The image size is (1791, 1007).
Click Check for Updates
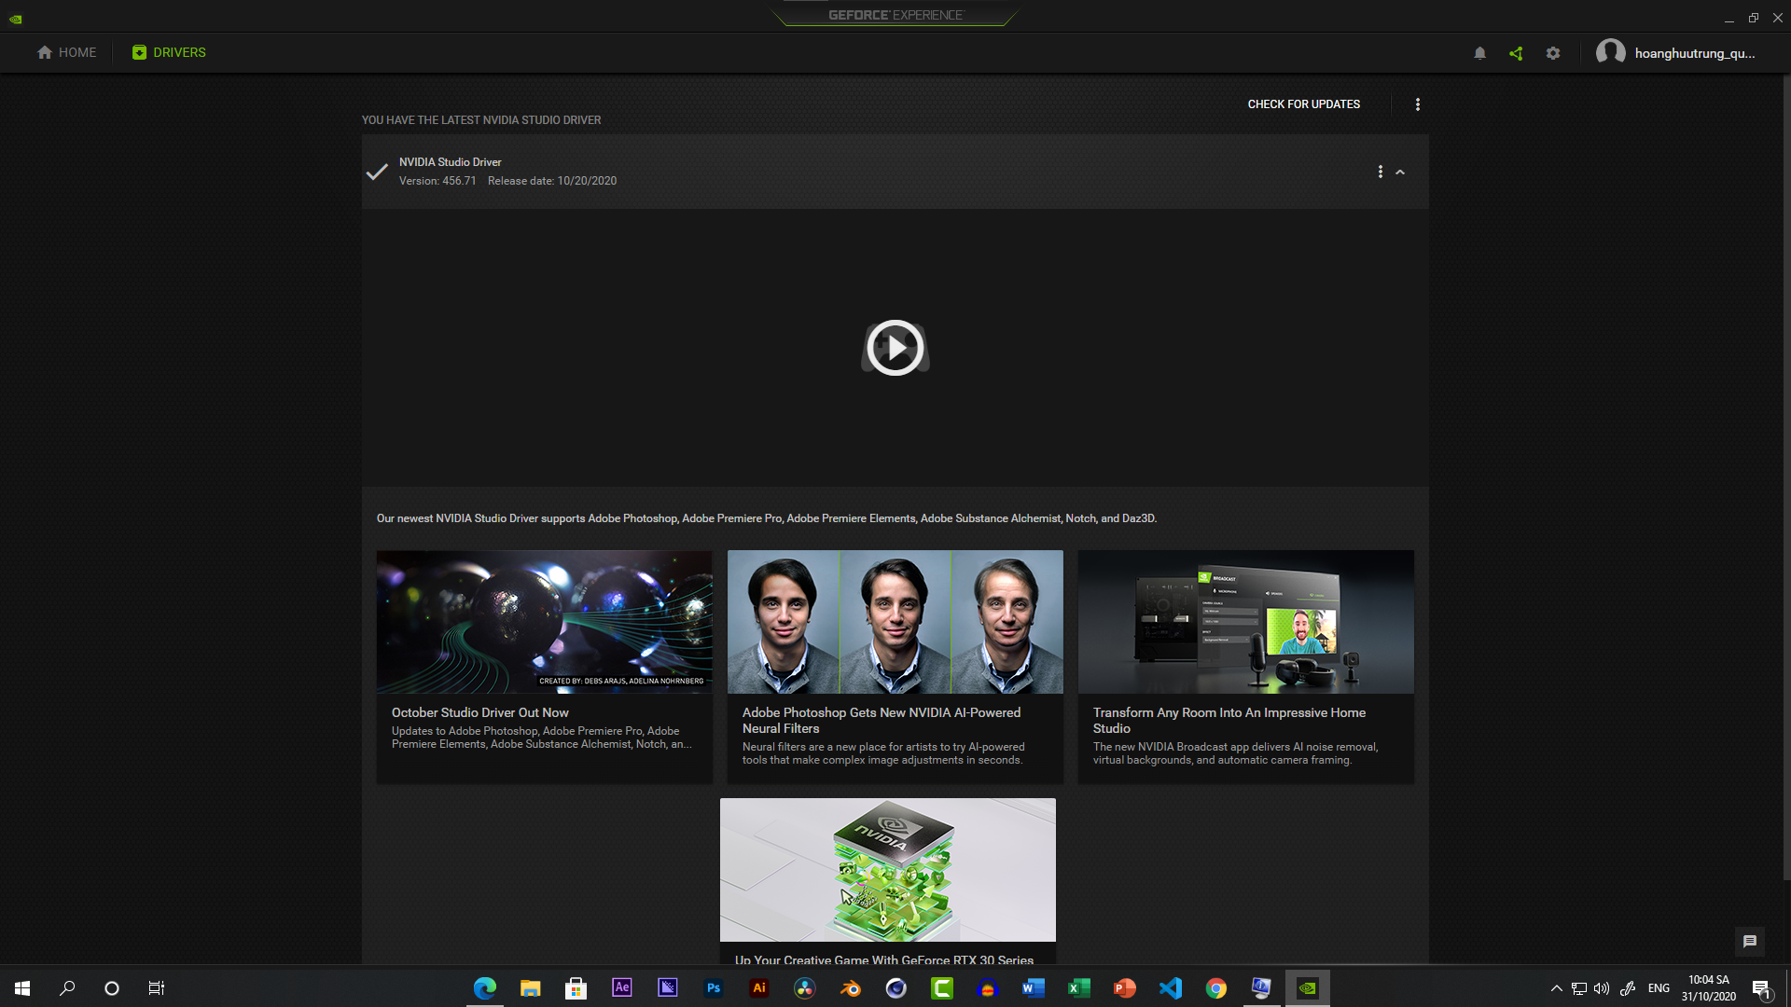tap(1303, 104)
